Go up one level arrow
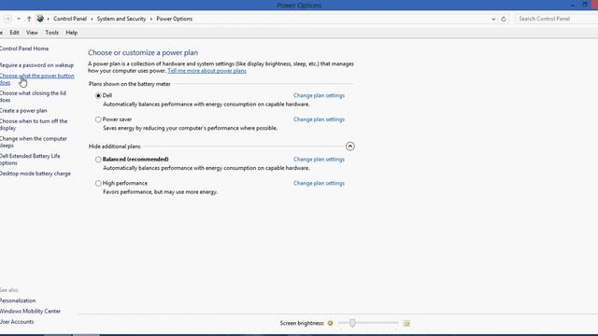This screenshot has height=336, width=598. click(29, 19)
